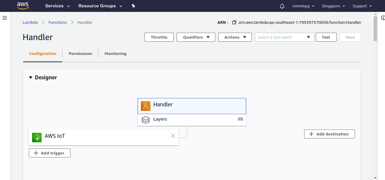Click the Add trigger button

50,153
